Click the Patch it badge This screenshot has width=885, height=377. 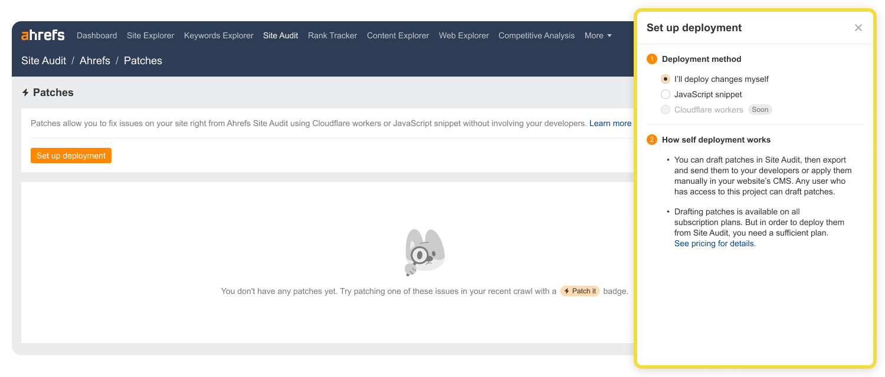pos(580,290)
